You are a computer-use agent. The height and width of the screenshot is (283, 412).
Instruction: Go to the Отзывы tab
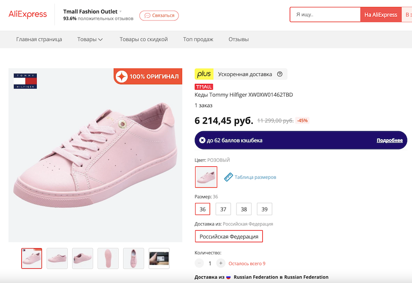click(238, 39)
